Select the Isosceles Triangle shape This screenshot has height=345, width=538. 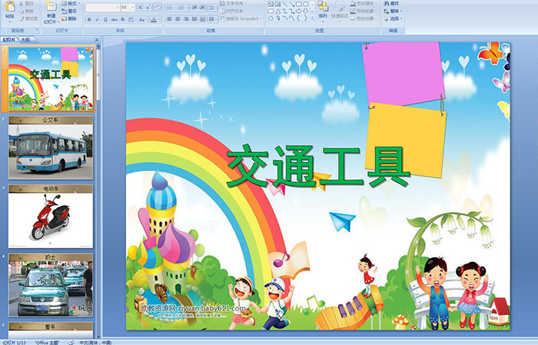(278, 12)
